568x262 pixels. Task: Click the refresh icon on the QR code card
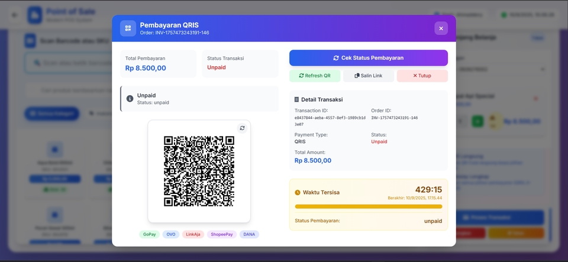(241, 128)
